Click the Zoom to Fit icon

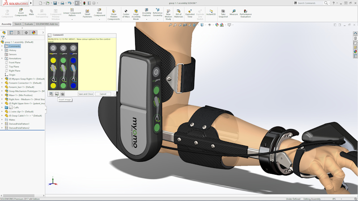[170, 25]
